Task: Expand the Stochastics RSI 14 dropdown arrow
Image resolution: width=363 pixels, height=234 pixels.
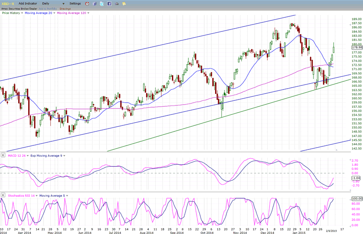Action: pos(37,196)
